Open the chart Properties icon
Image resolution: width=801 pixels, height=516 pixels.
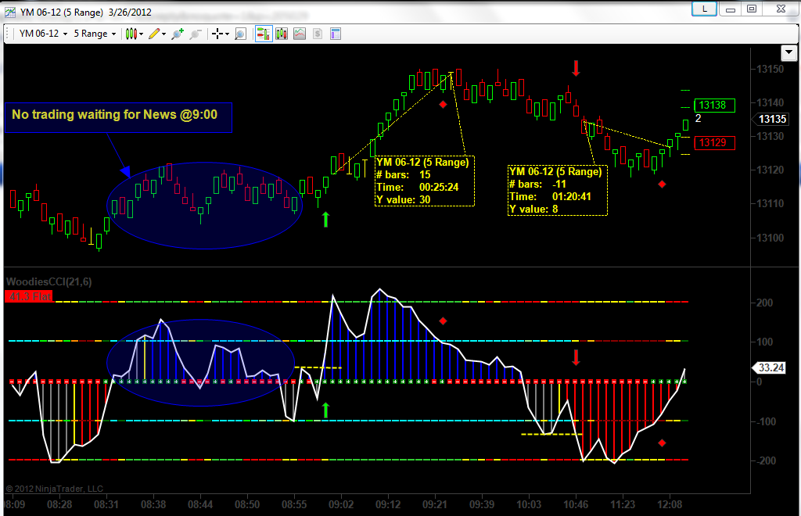[x=335, y=34]
